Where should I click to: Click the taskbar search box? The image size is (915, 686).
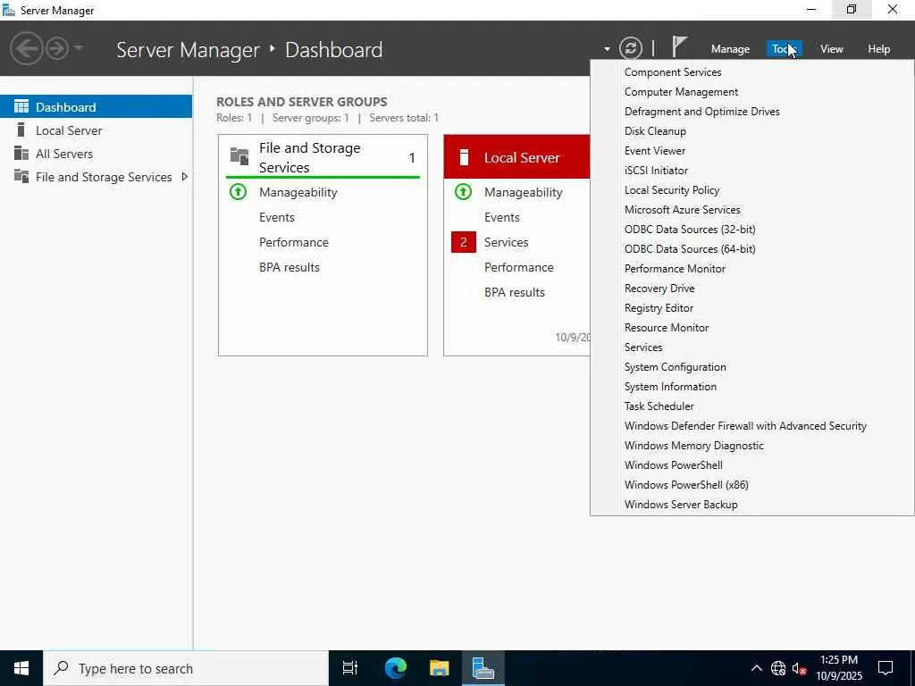(x=186, y=668)
